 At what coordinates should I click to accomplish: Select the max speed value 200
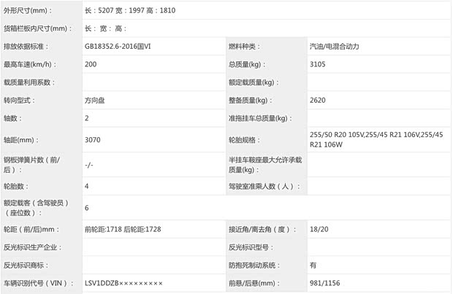pyautogui.click(x=91, y=64)
